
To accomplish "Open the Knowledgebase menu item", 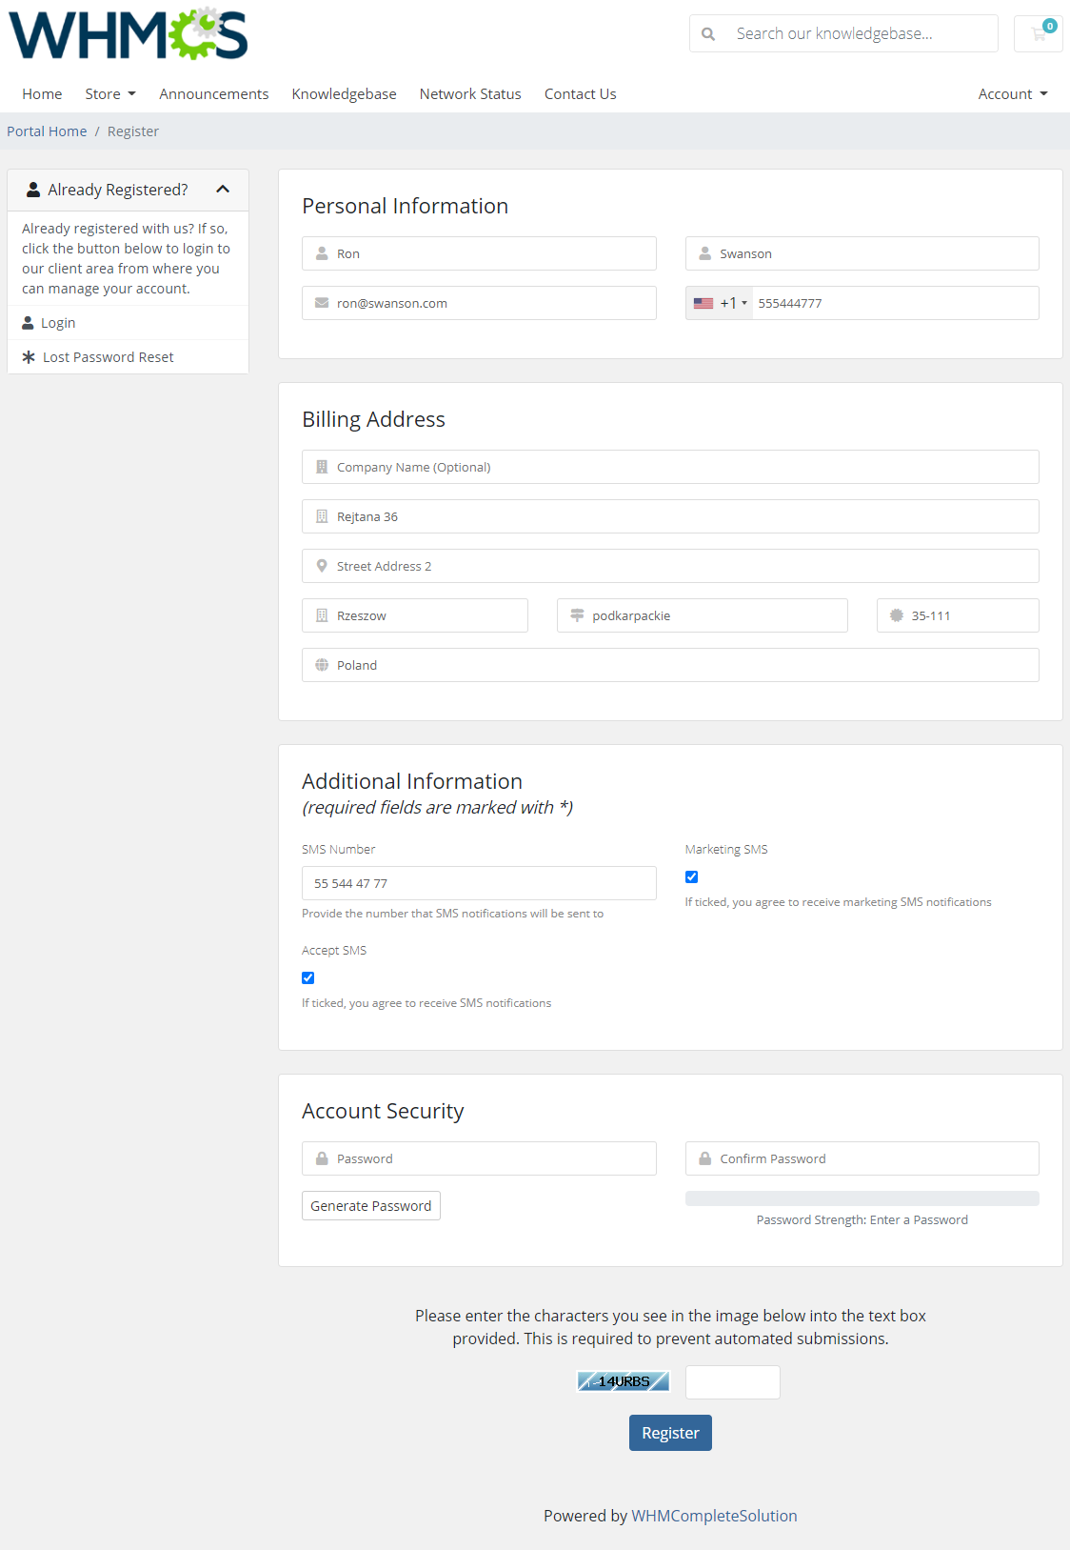I will 345,93.
